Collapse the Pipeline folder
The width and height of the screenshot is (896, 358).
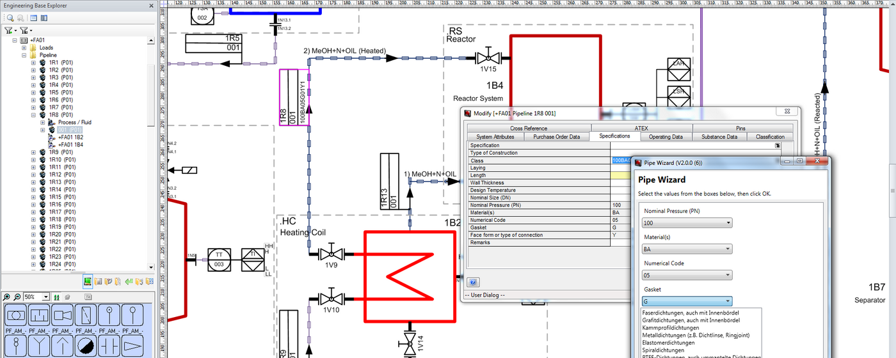coord(24,55)
